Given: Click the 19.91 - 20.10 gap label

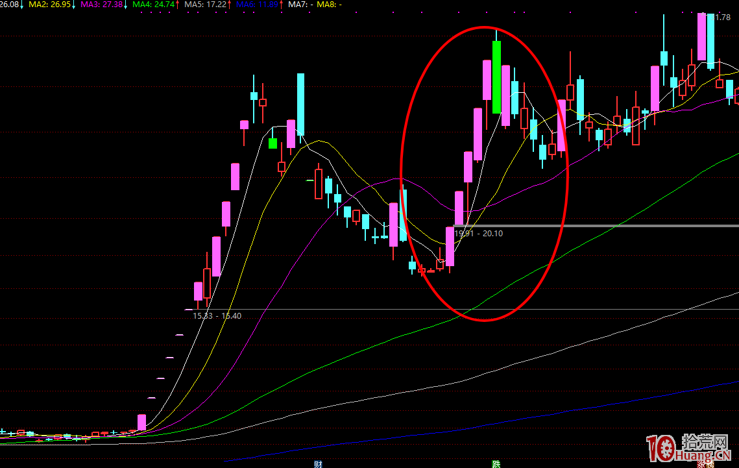Looking at the screenshot, I should 479,233.
